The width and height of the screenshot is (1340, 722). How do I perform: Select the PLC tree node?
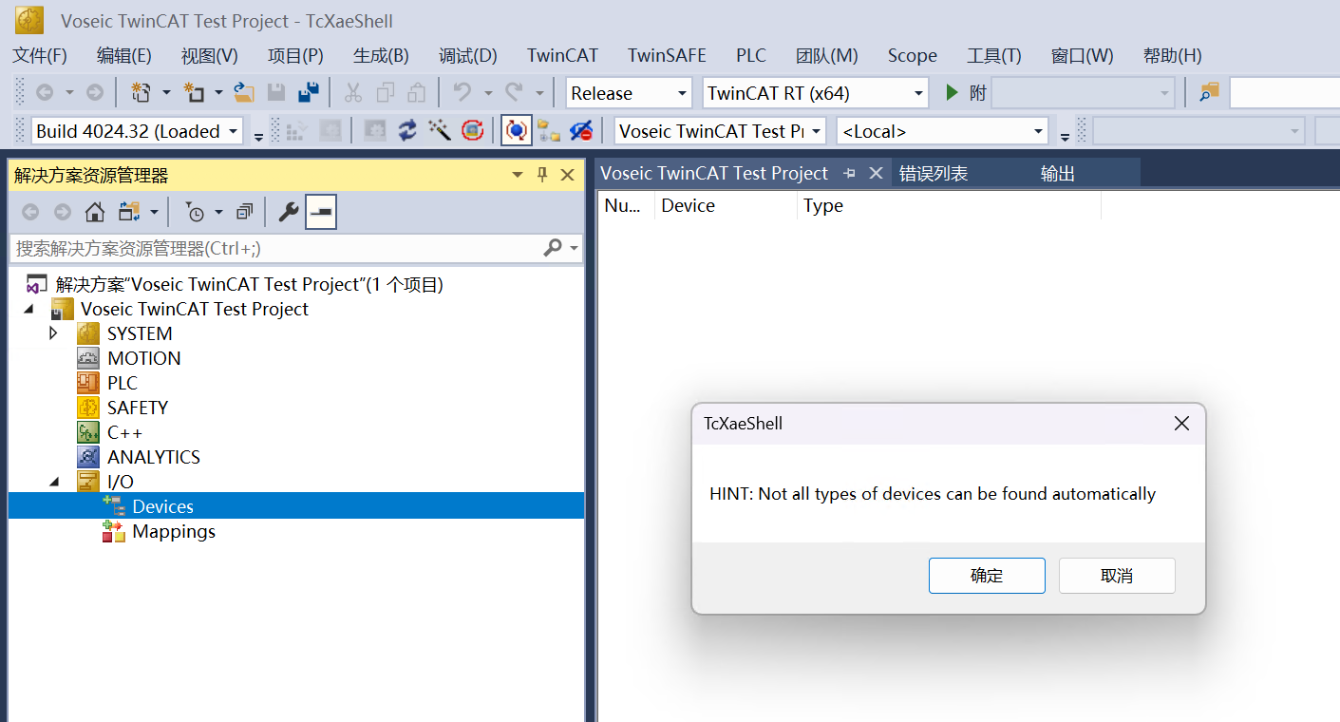123,383
